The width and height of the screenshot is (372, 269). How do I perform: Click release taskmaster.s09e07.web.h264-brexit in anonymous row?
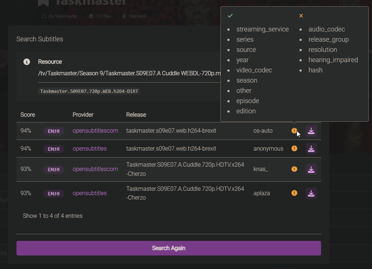click(171, 148)
